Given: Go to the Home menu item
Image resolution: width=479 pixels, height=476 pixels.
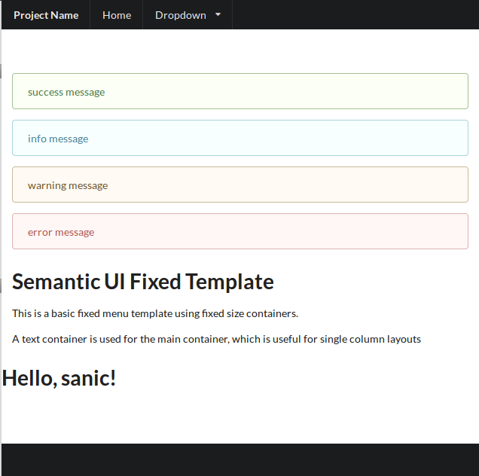Looking at the screenshot, I should pos(117,15).
